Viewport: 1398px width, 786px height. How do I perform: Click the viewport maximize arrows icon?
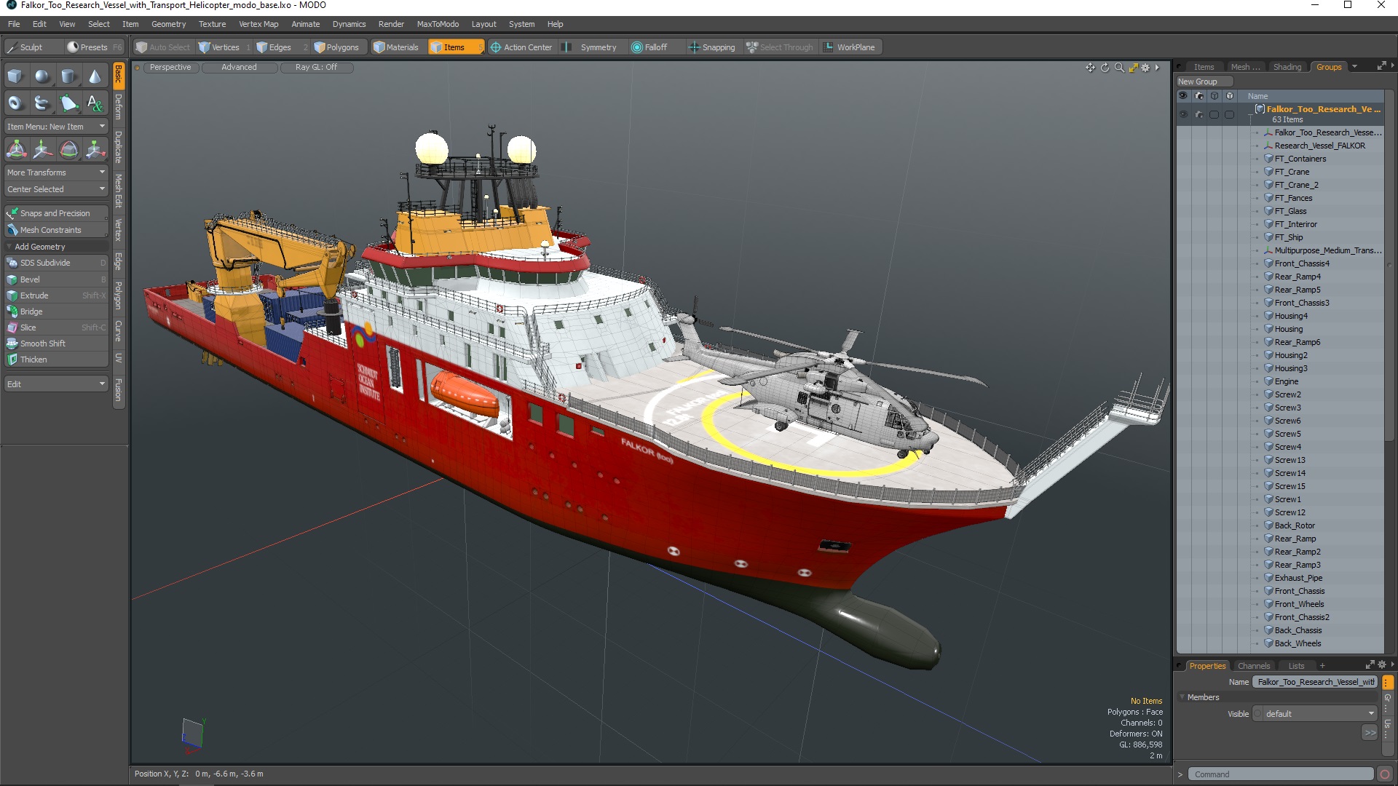(x=1133, y=68)
